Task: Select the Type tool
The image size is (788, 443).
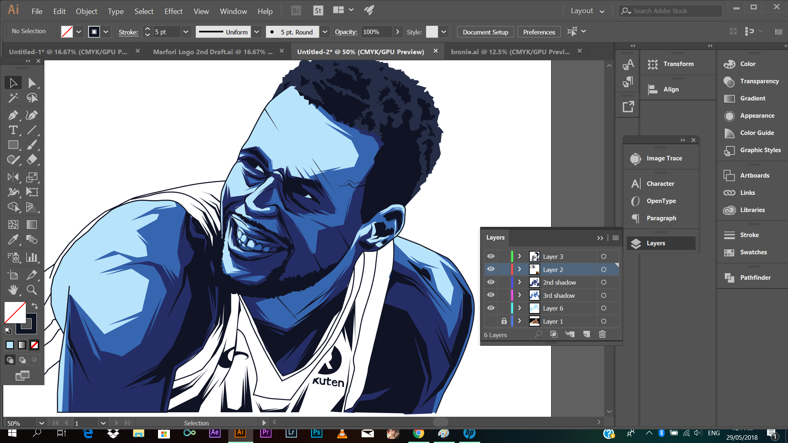Action: 13,130
